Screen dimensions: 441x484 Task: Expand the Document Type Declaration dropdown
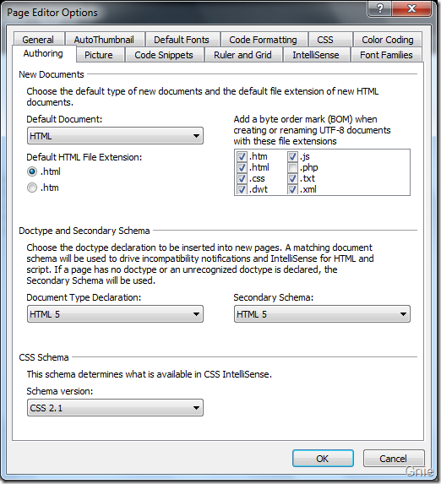115,314
